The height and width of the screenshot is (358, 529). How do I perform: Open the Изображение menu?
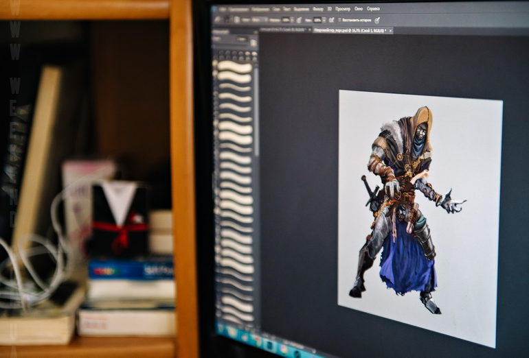(x=261, y=9)
